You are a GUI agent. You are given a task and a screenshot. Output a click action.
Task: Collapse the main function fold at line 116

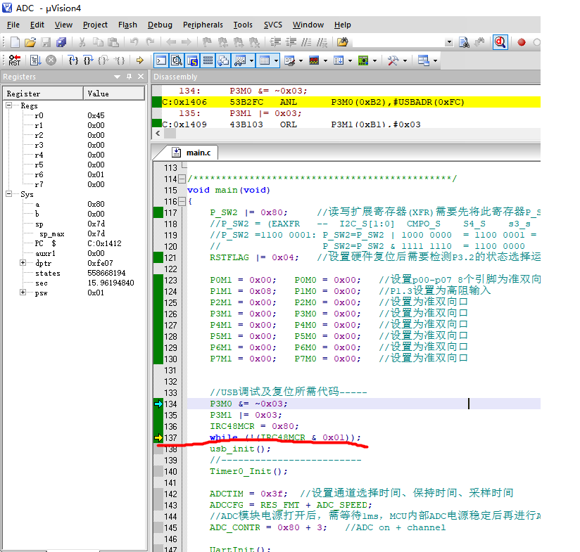pyautogui.click(x=182, y=201)
